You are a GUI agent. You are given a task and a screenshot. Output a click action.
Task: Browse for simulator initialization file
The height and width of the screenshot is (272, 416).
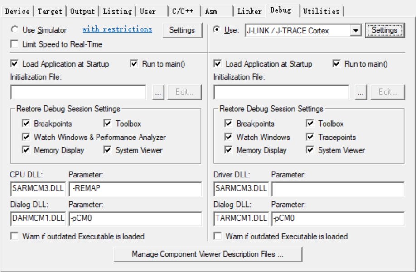tap(158, 91)
